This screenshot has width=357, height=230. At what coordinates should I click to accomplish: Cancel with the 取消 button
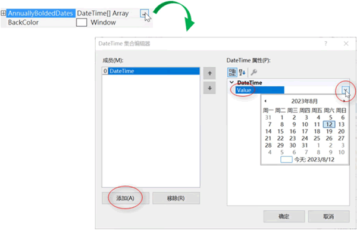pyautogui.click(x=328, y=216)
